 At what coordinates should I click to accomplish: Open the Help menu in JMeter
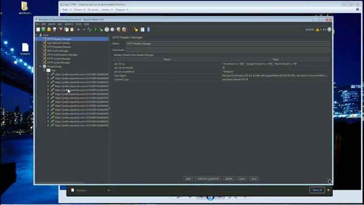[86, 24]
